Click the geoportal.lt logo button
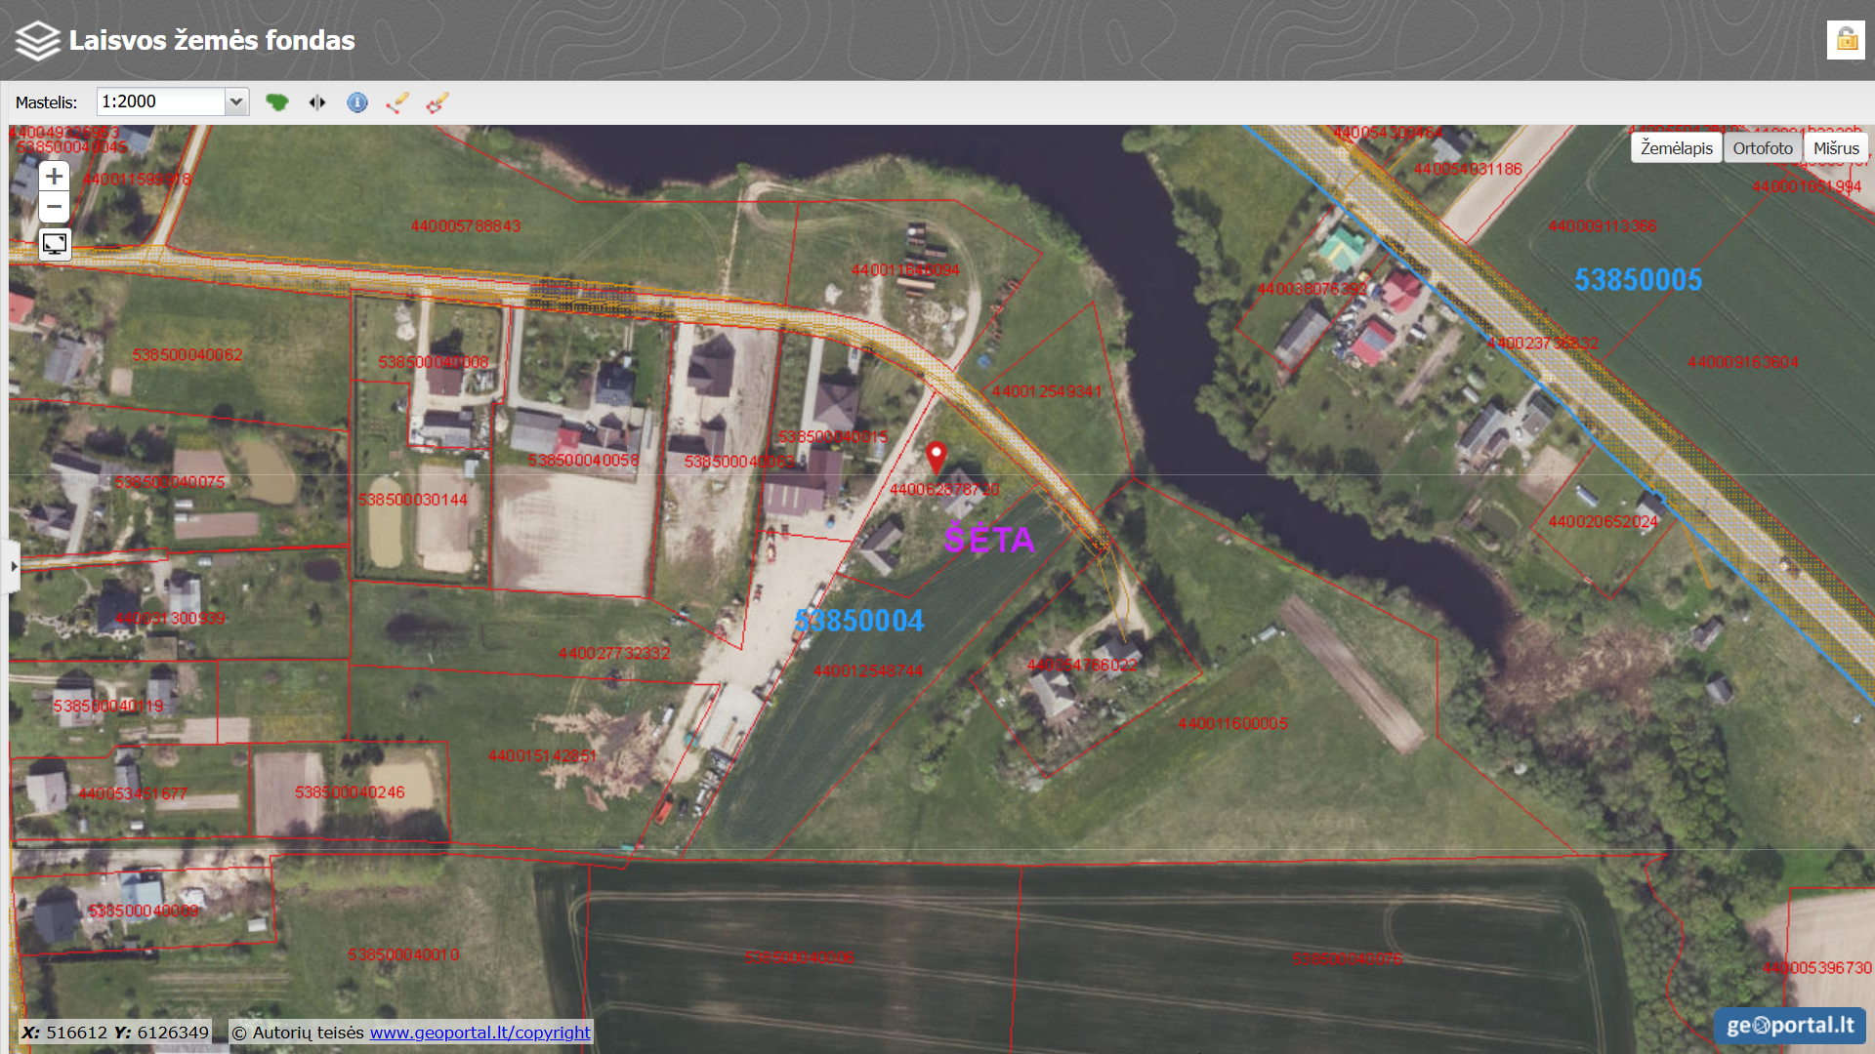 tap(1789, 1026)
